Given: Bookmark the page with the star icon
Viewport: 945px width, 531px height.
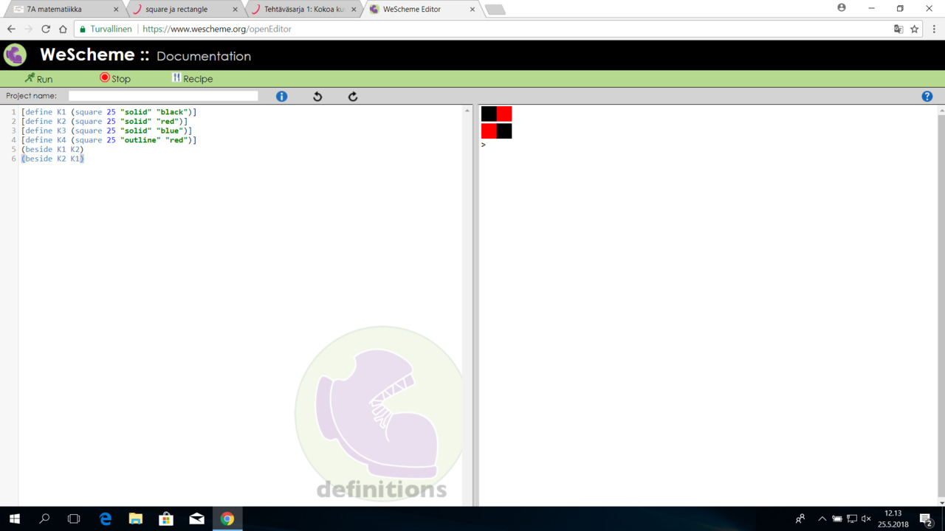Looking at the screenshot, I should (914, 29).
